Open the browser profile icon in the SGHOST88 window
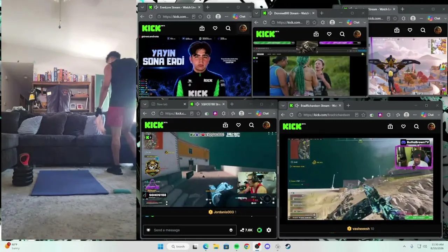 (x=241, y=113)
